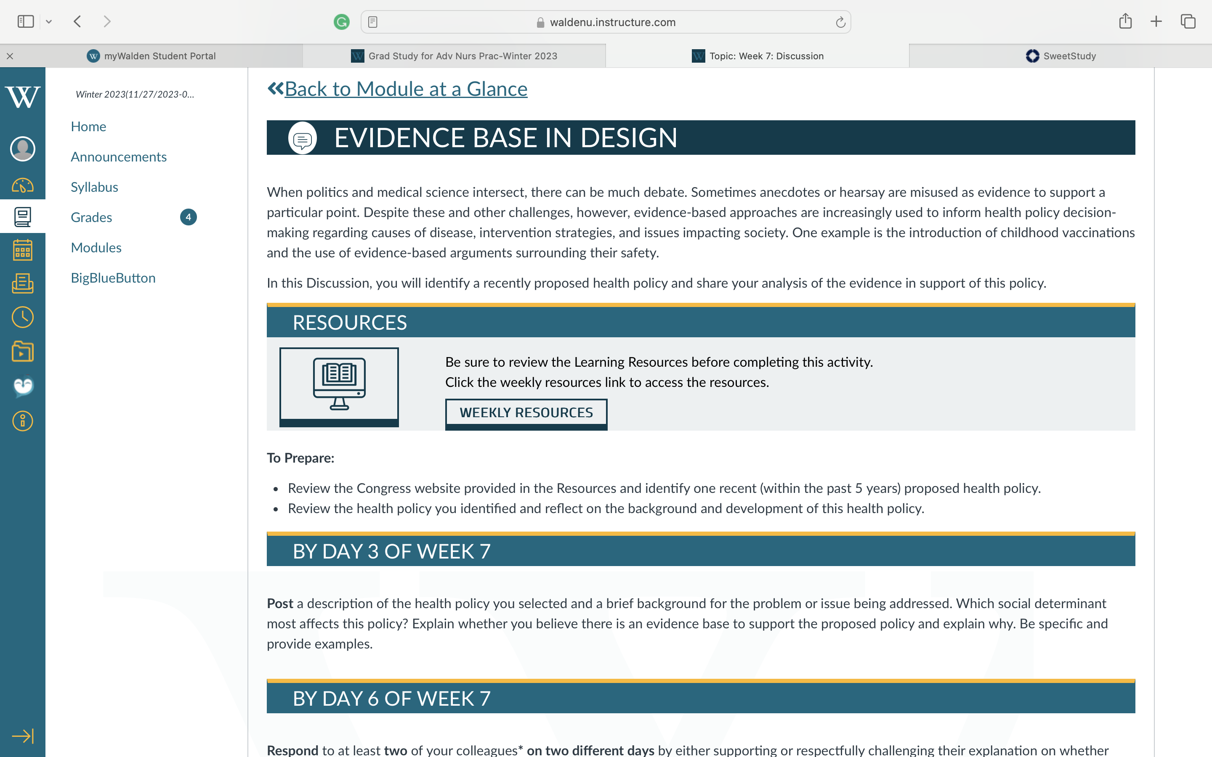This screenshot has height=757, width=1212.
Task: Click the EVIDENCE BASE IN DESIGN heading
Action: click(506, 138)
